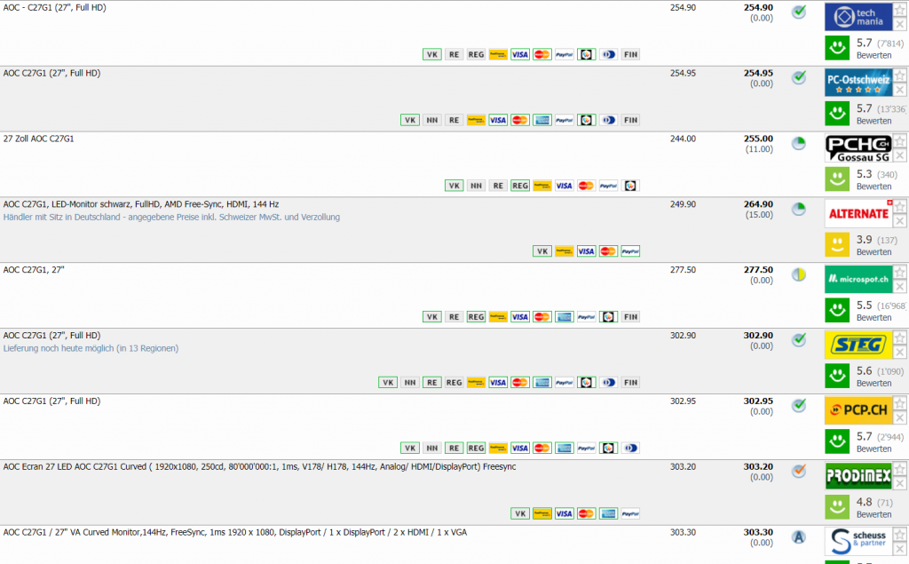Toggle the favorite star for ALTERNATE
Viewport: 909px width, 564px height.
coord(900,207)
